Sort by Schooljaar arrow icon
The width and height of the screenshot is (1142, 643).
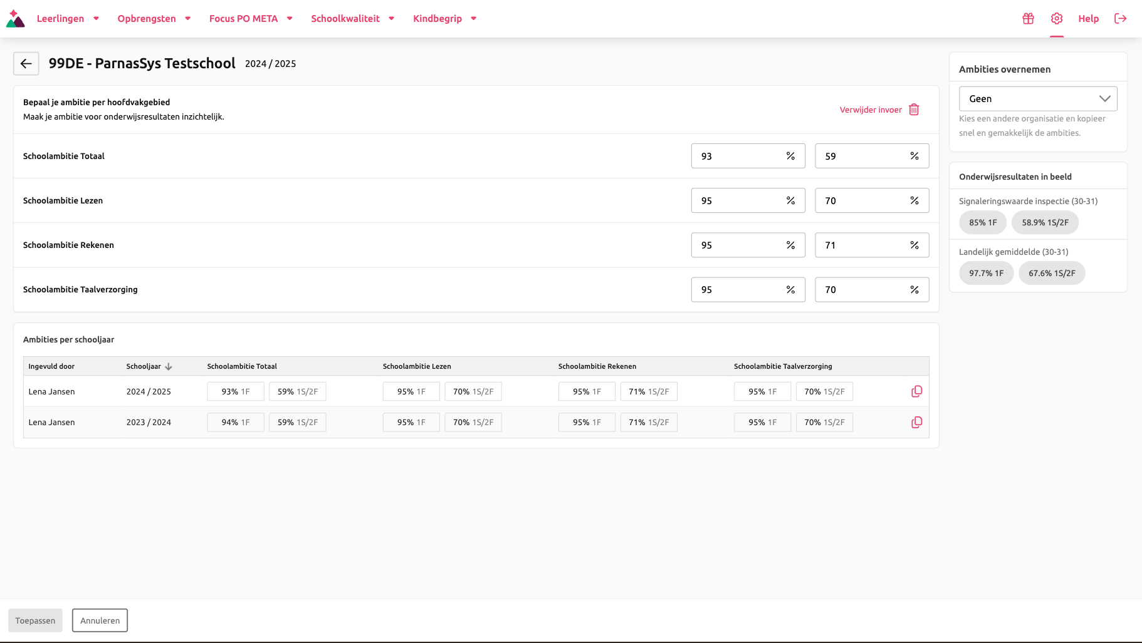coord(169,366)
